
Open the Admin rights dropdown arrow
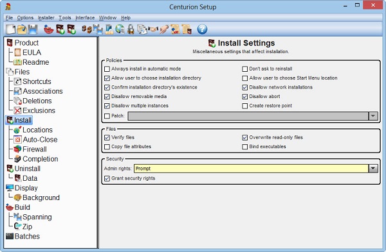pos(373,169)
